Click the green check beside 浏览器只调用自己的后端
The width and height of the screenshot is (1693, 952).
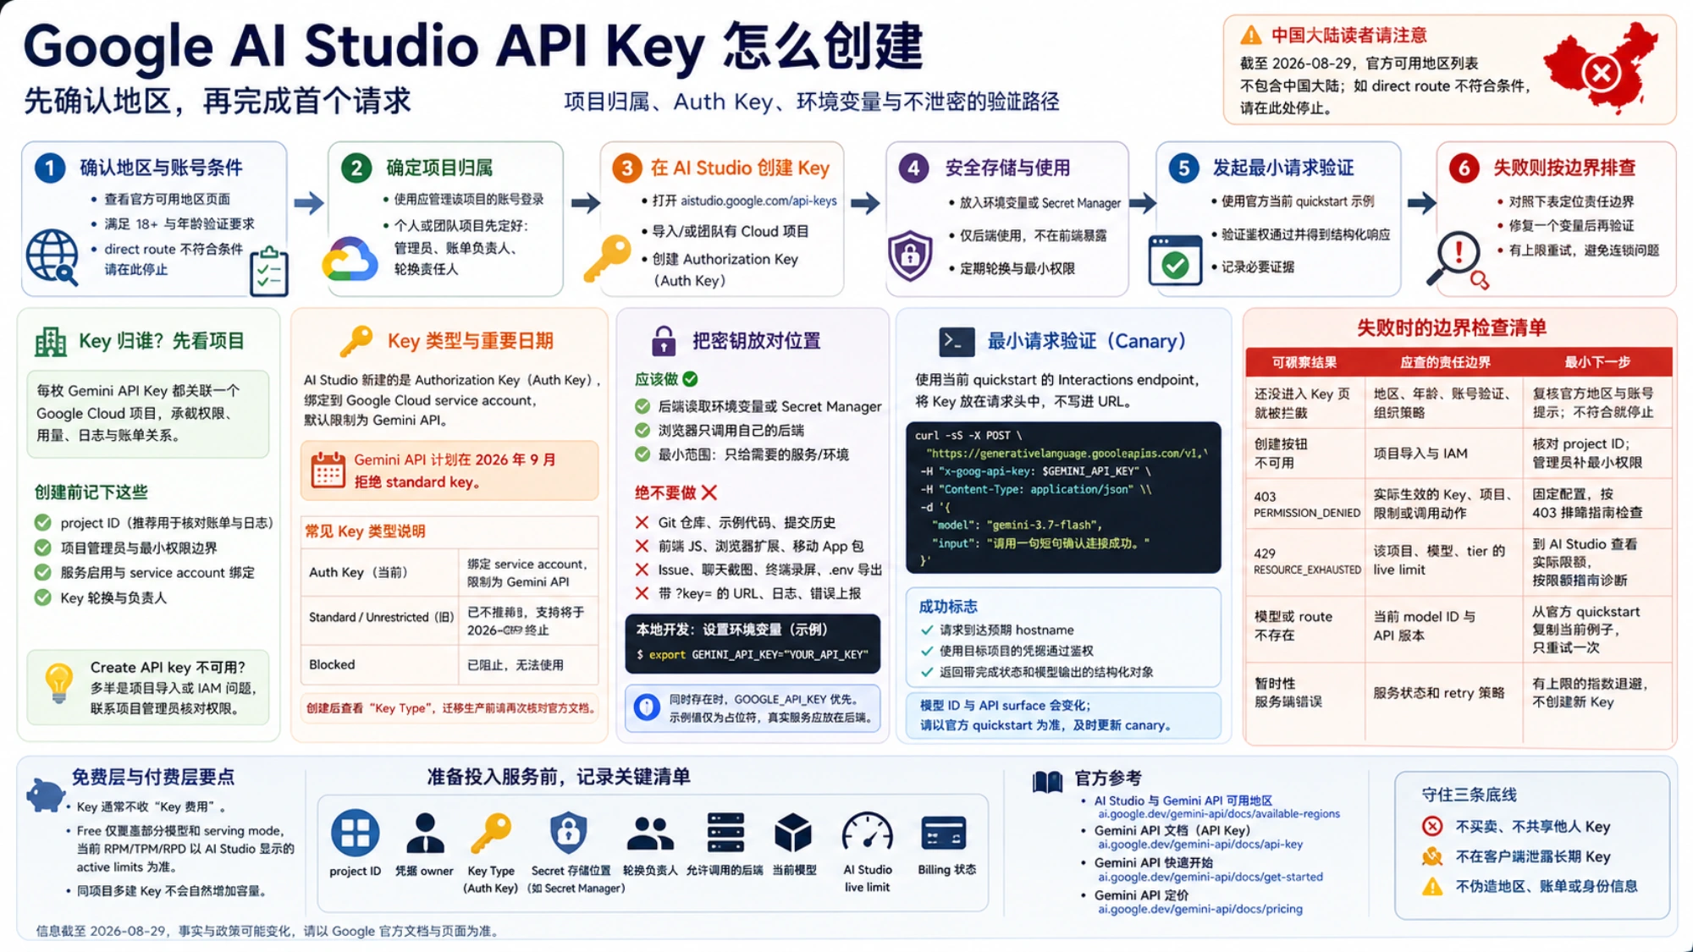pyautogui.click(x=642, y=430)
